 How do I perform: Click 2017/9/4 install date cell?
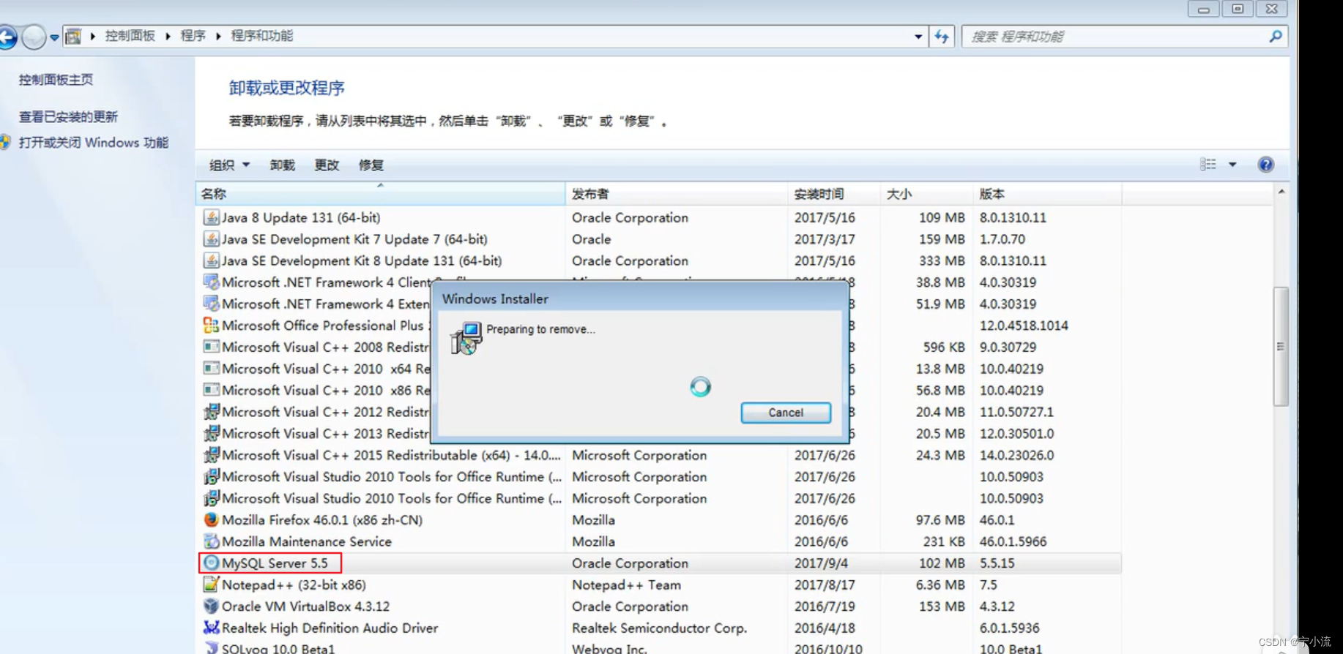(x=821, y=563)
